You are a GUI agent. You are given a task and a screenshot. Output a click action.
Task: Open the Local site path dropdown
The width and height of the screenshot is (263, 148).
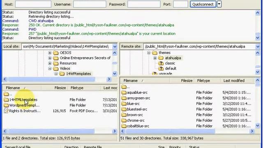(x=115, y=46)
